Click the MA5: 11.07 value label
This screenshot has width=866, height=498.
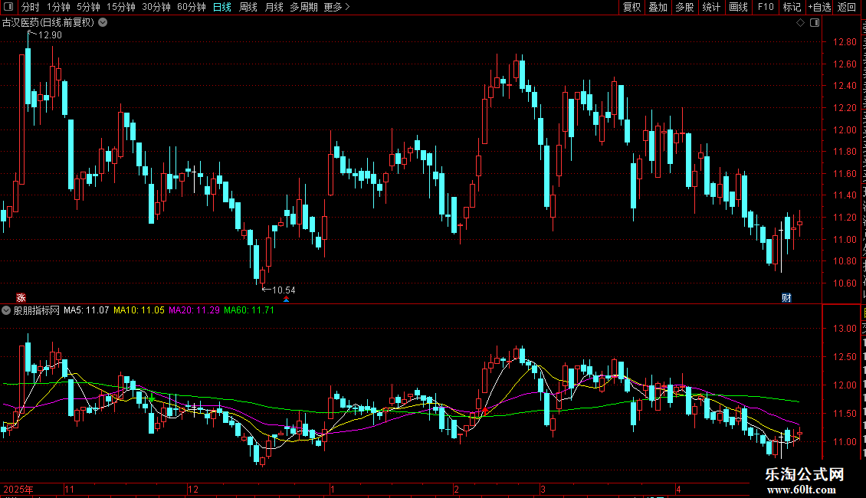(86, 310)
